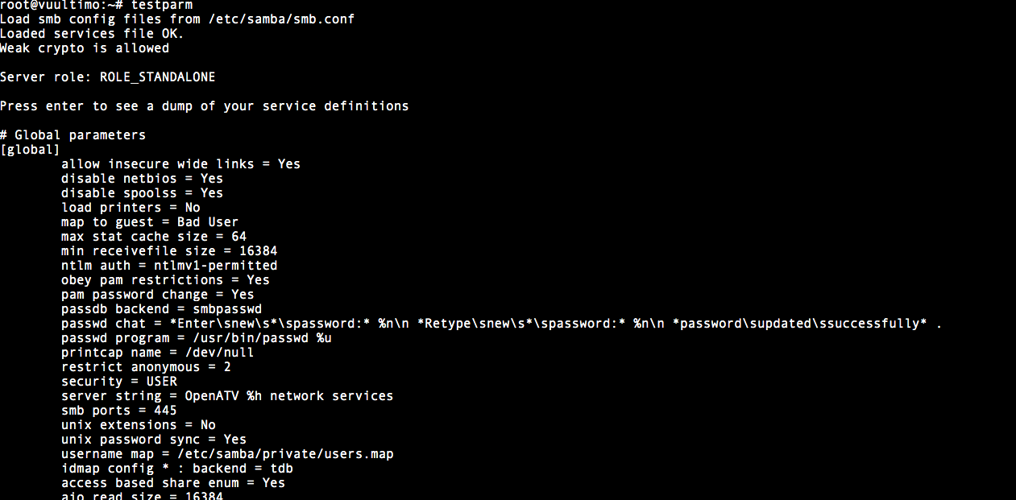The width and height of the screenshot is (1016, 500).
Task: Click the 'Loaded services file OK.' line
Action: 92,34
